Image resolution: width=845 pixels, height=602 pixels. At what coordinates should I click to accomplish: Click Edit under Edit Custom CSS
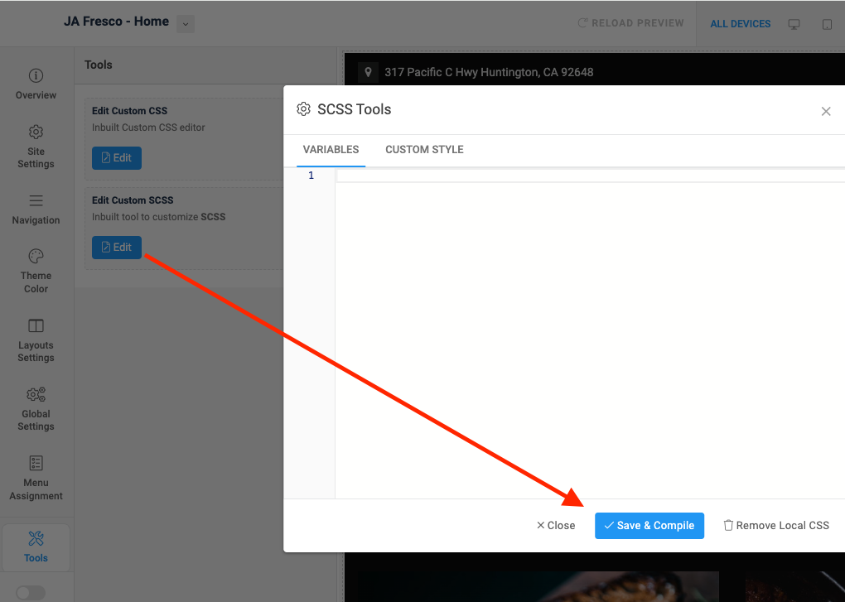point(117,158)
